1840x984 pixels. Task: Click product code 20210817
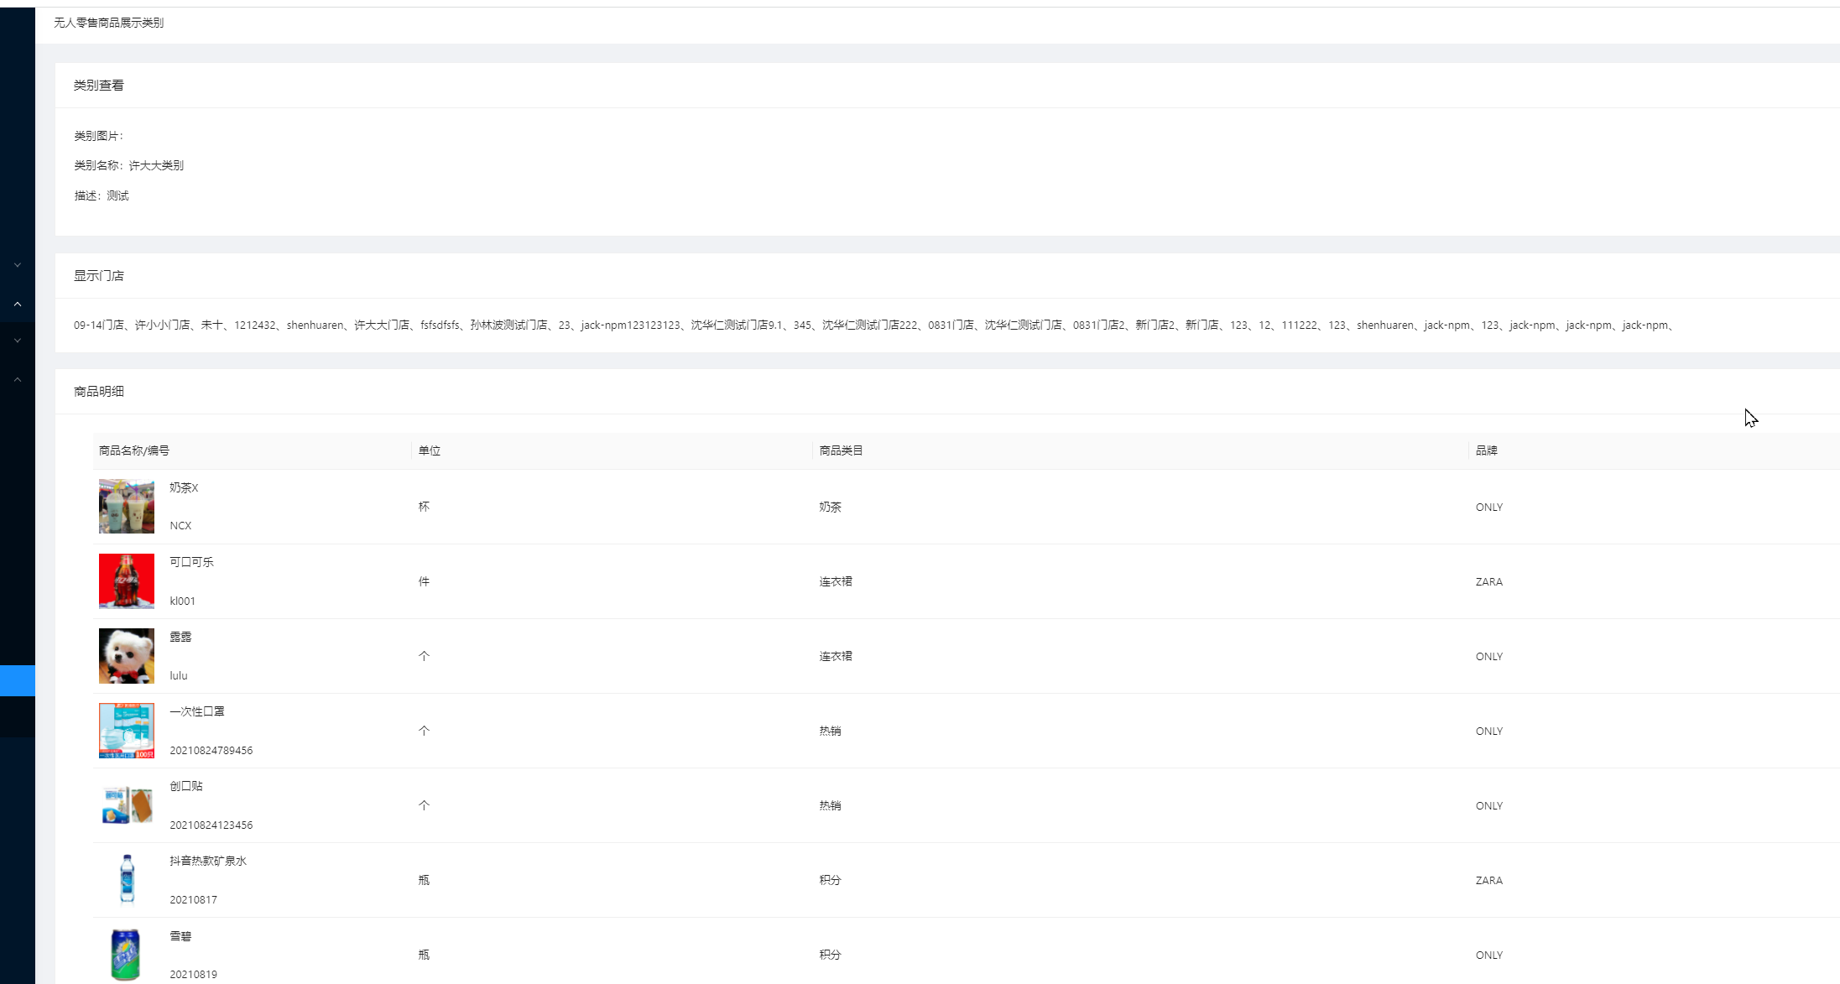[194, 899]
